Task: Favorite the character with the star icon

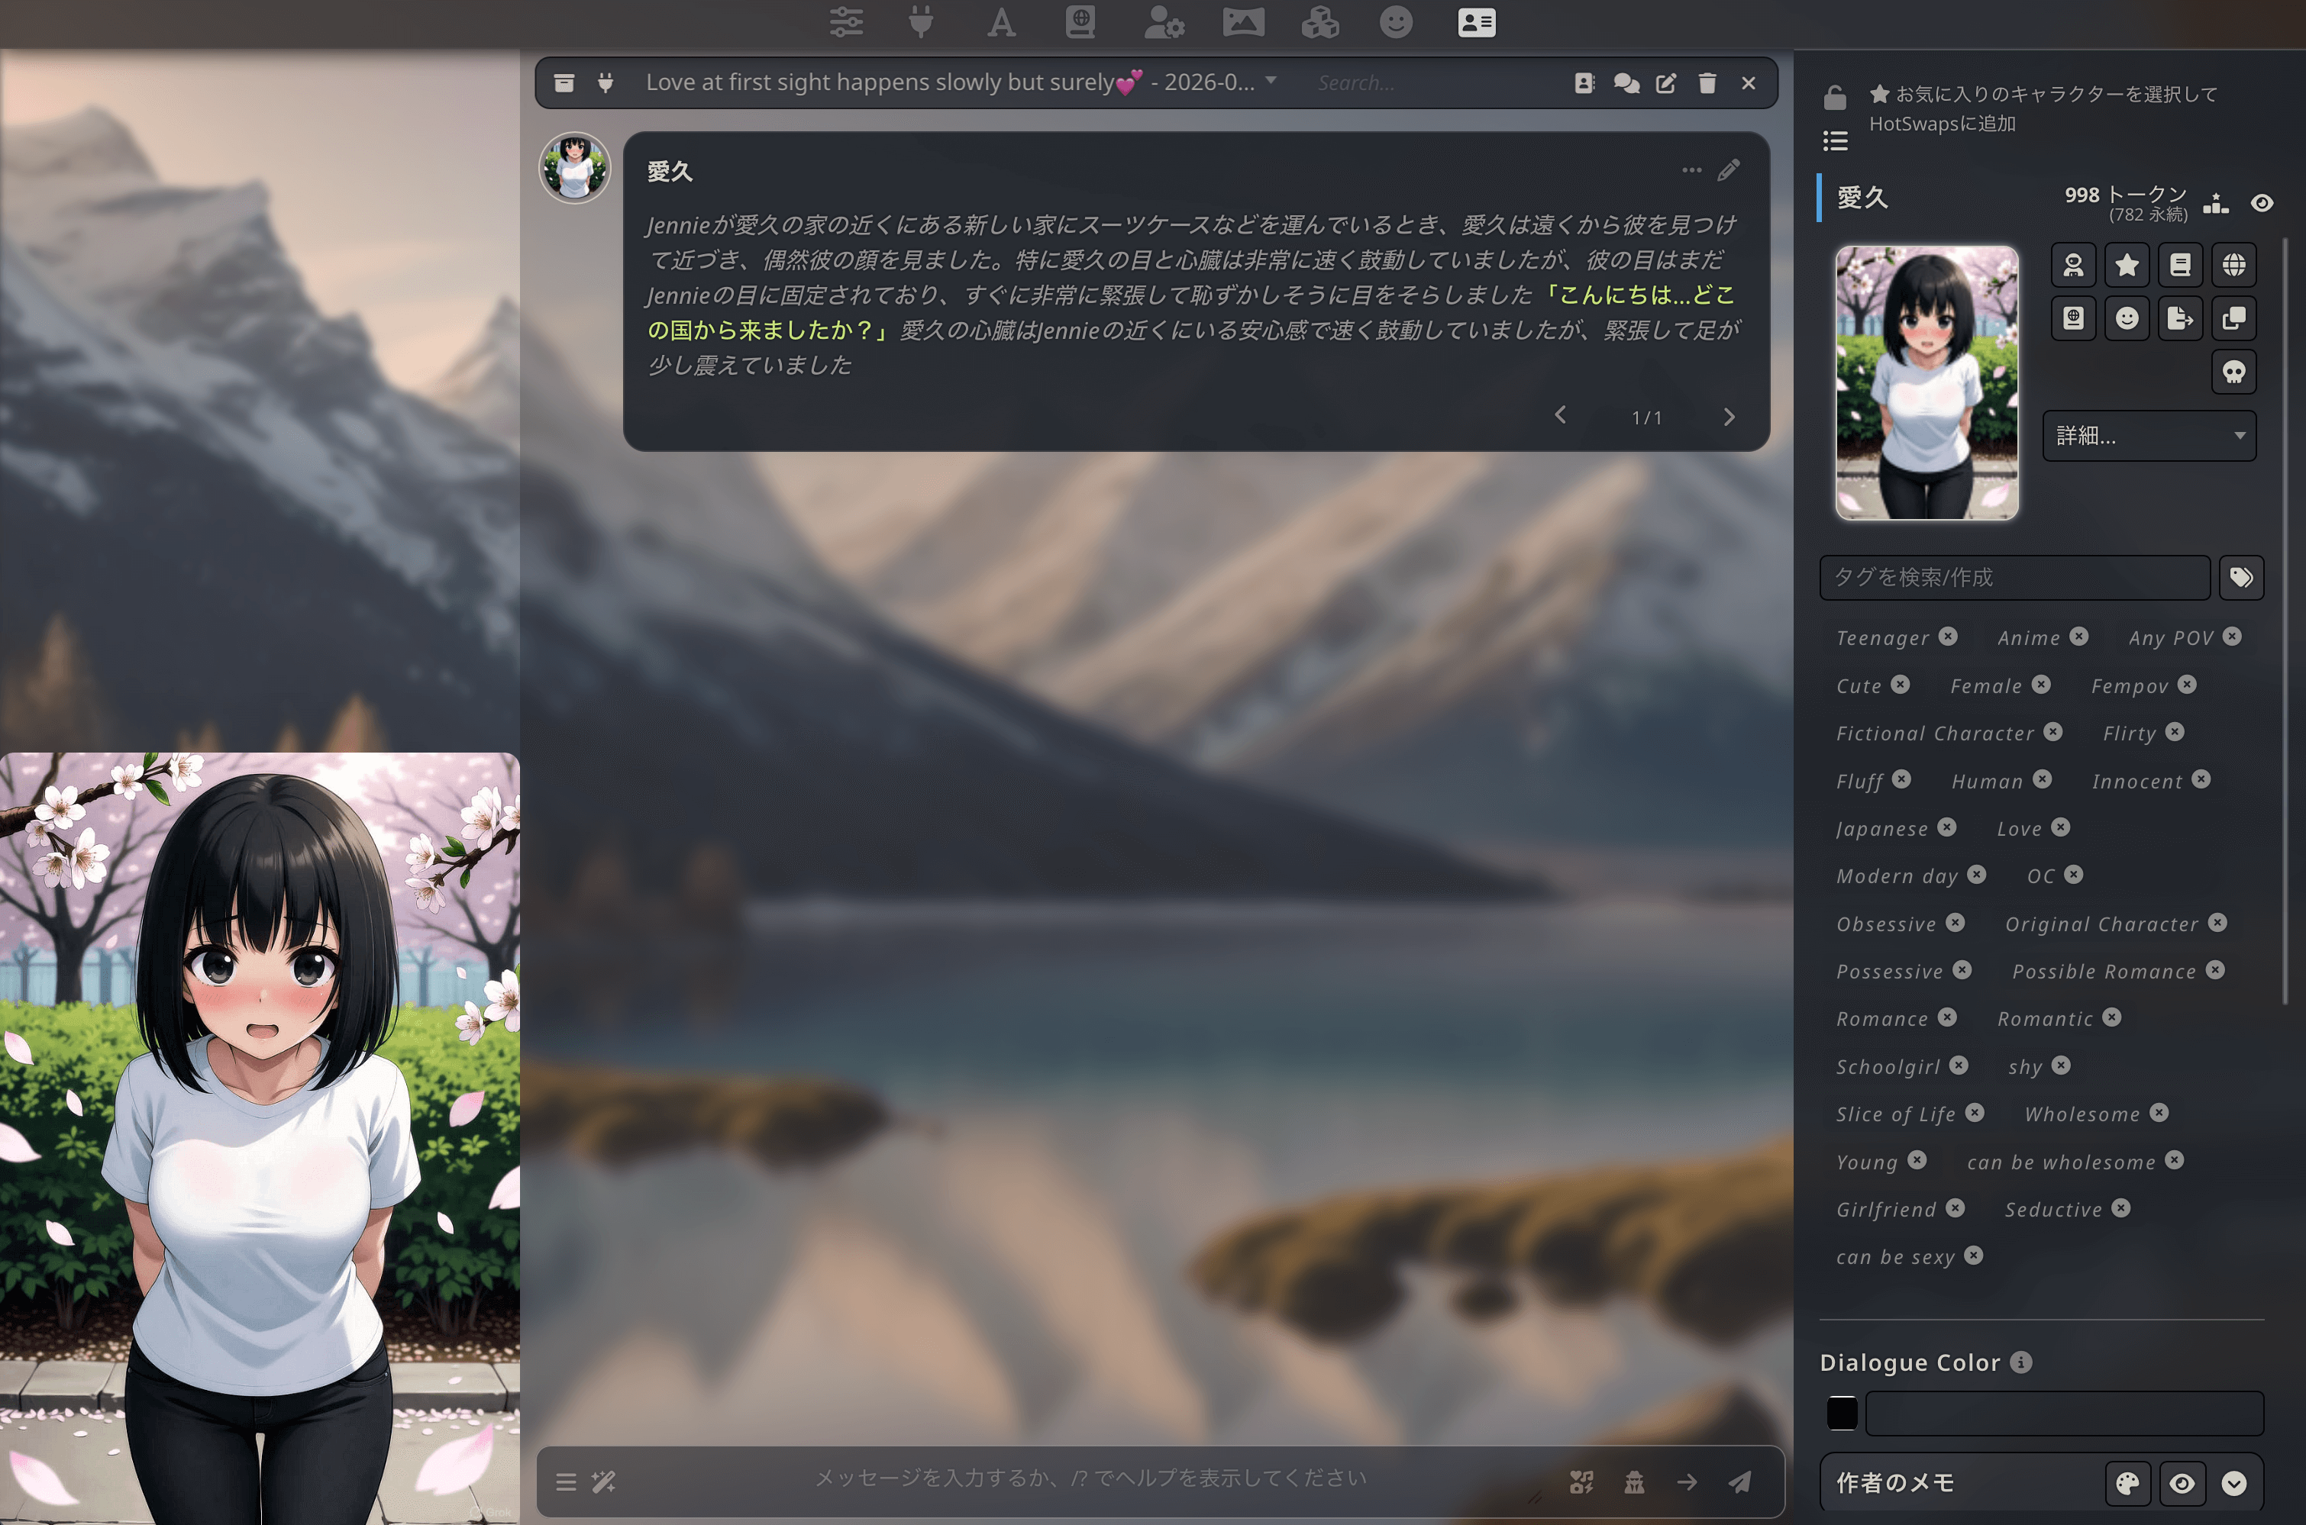Action: tap(2127, 265)
